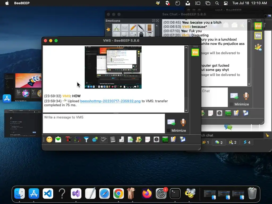
Task: Click print icon in Sex Chat toolbar
Action: [x=245, y=113]
